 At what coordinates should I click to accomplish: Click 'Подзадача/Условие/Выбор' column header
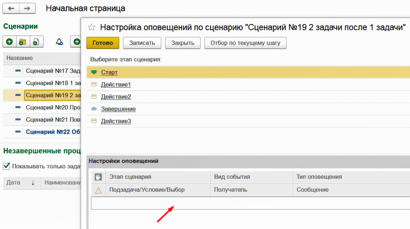click(158, 190)
